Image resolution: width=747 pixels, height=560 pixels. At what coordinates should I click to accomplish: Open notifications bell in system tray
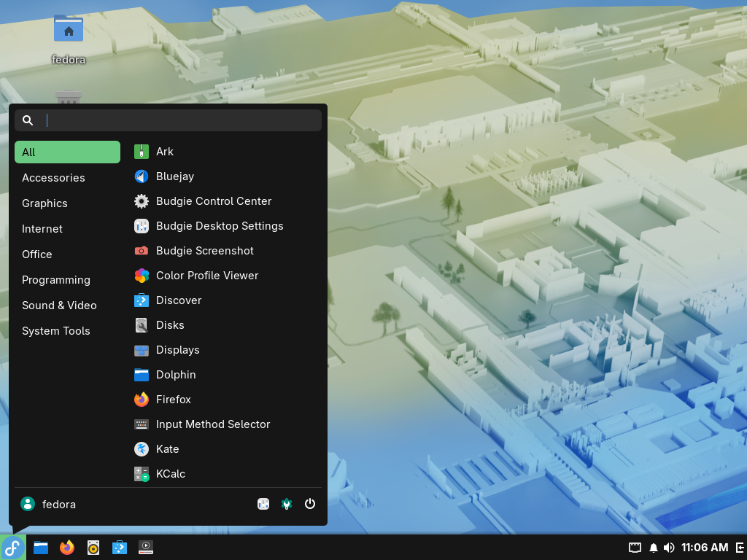coord(654,548)
